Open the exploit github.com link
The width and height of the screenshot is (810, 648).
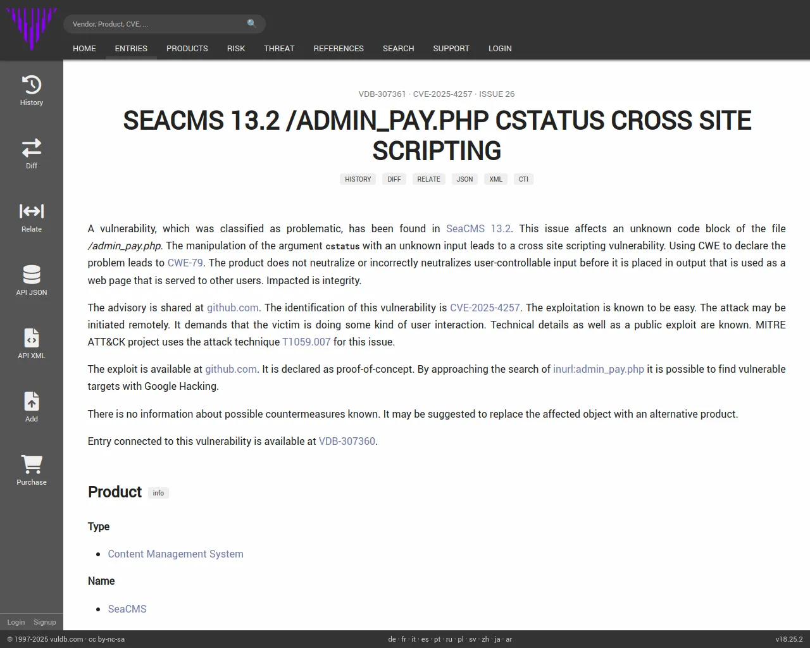[x=231, y=369]
